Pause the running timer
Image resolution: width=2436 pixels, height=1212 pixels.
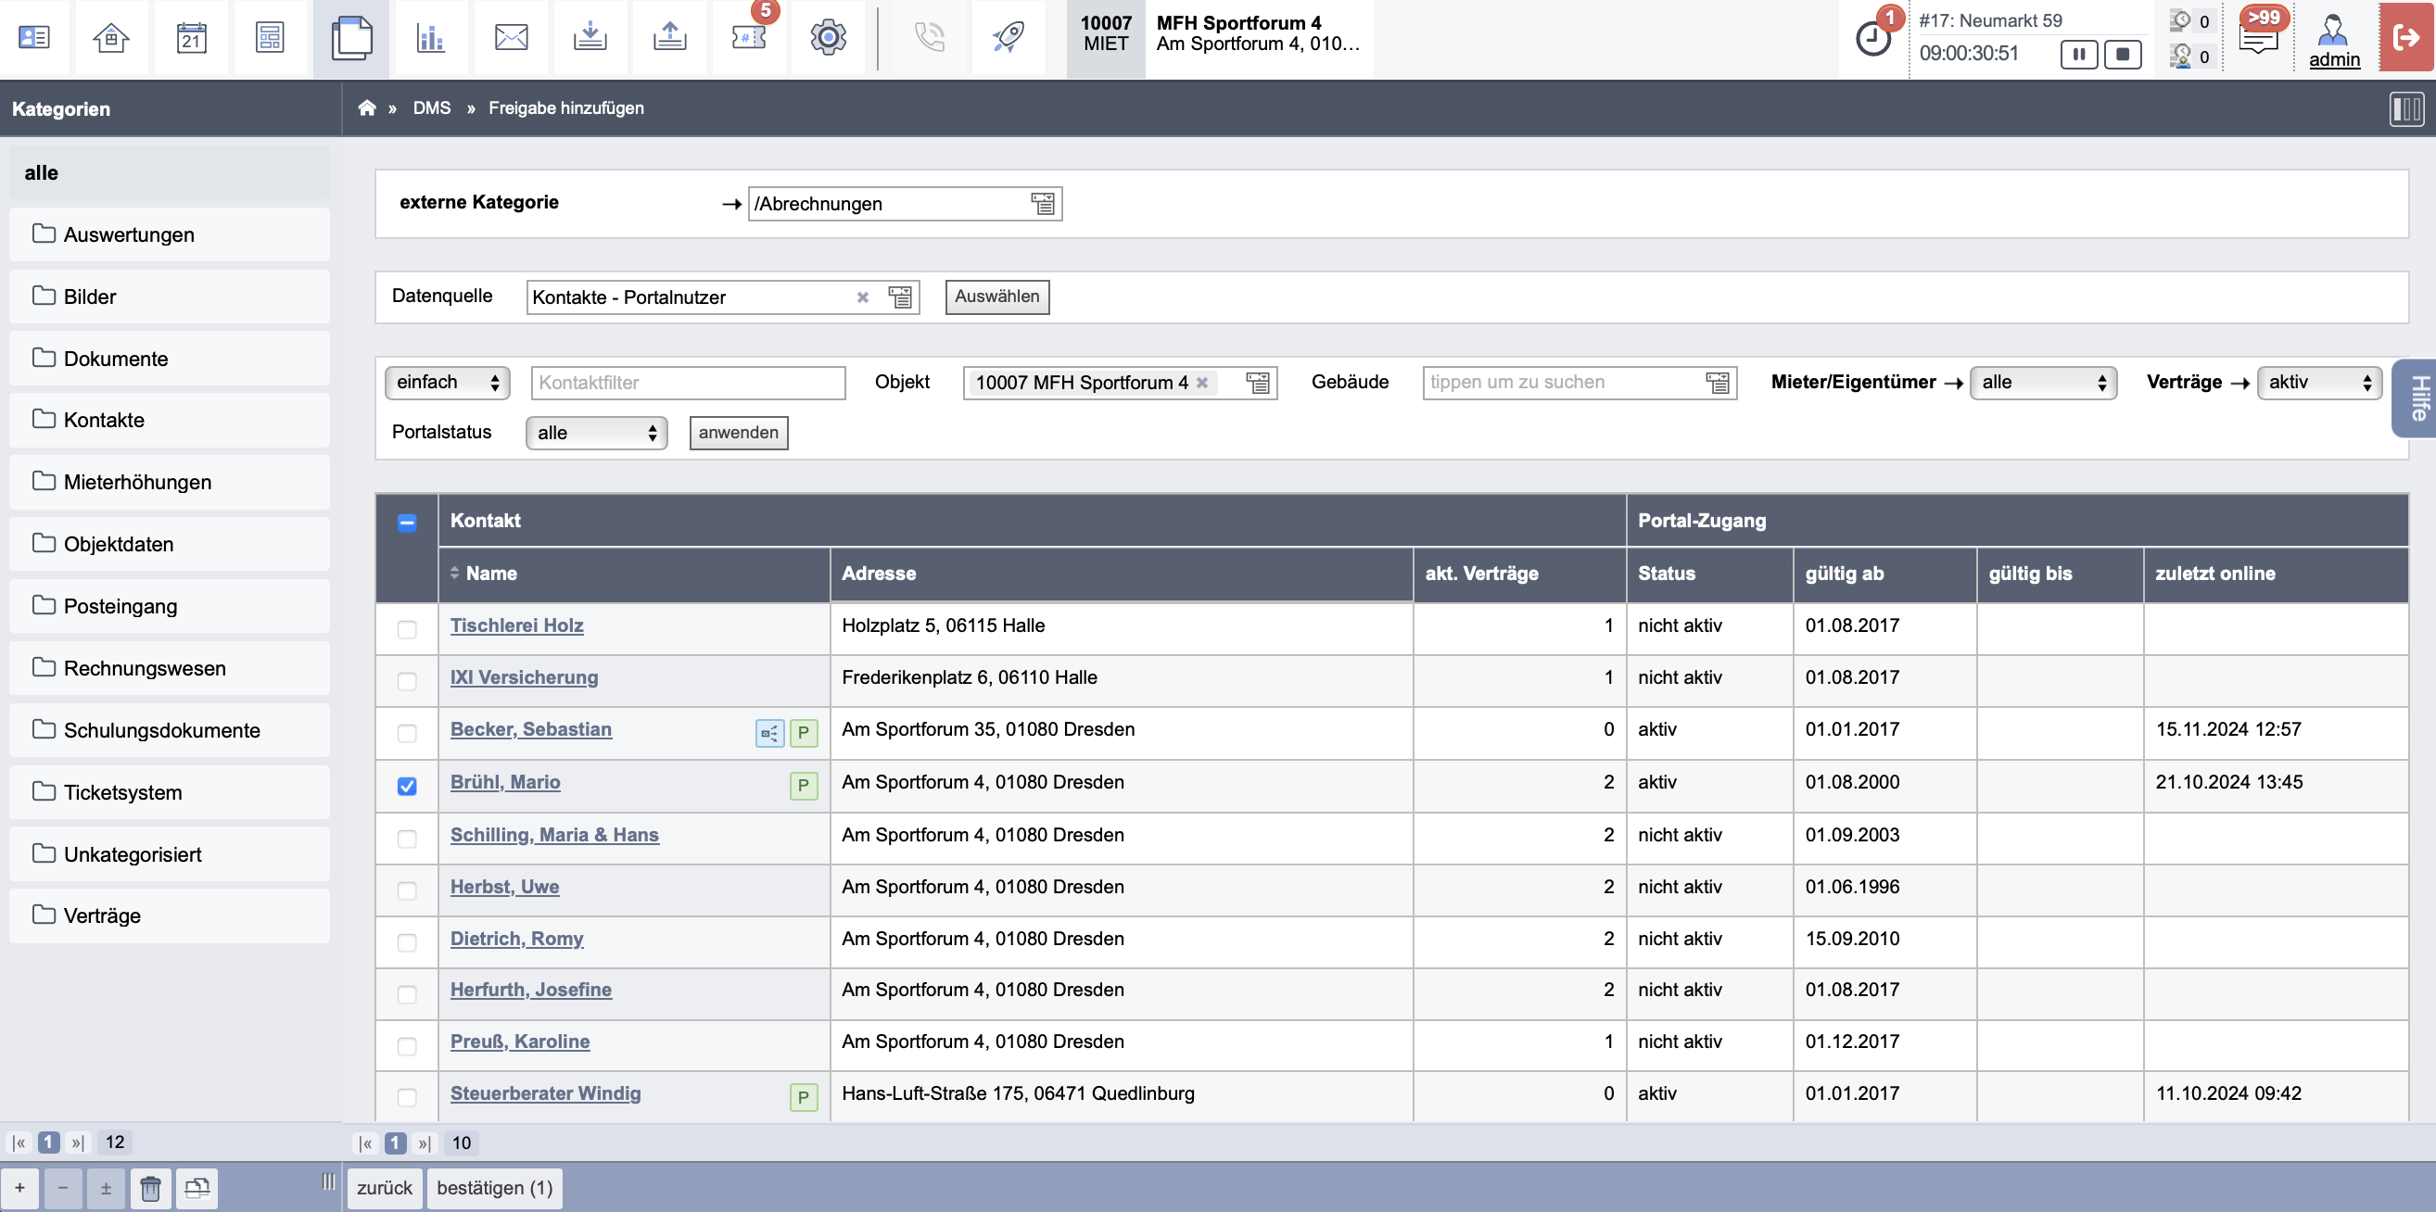click(x=2078, y=55)
